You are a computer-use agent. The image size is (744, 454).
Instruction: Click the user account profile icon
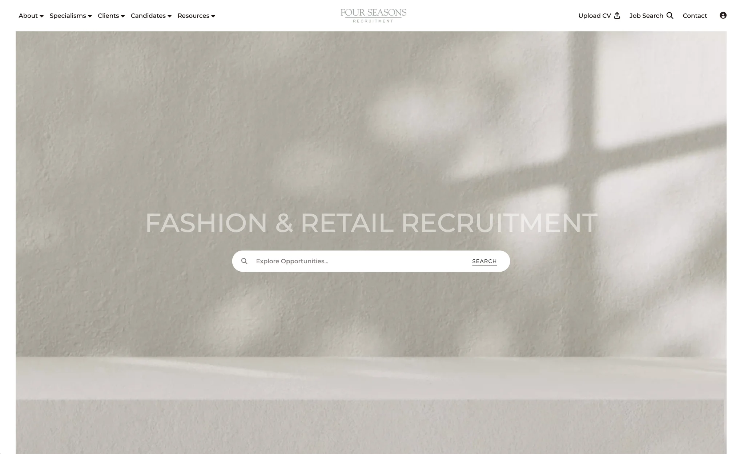[723, 15]
